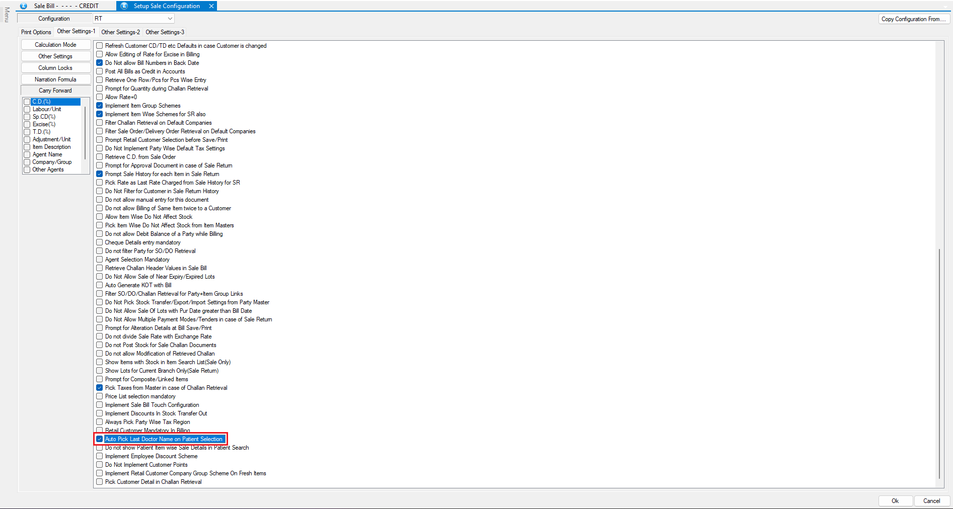Uncheck Do Not allow Bill Numbers in Back Date
The width and height of the screenshot is (953, 509).
tap(100, 63)
